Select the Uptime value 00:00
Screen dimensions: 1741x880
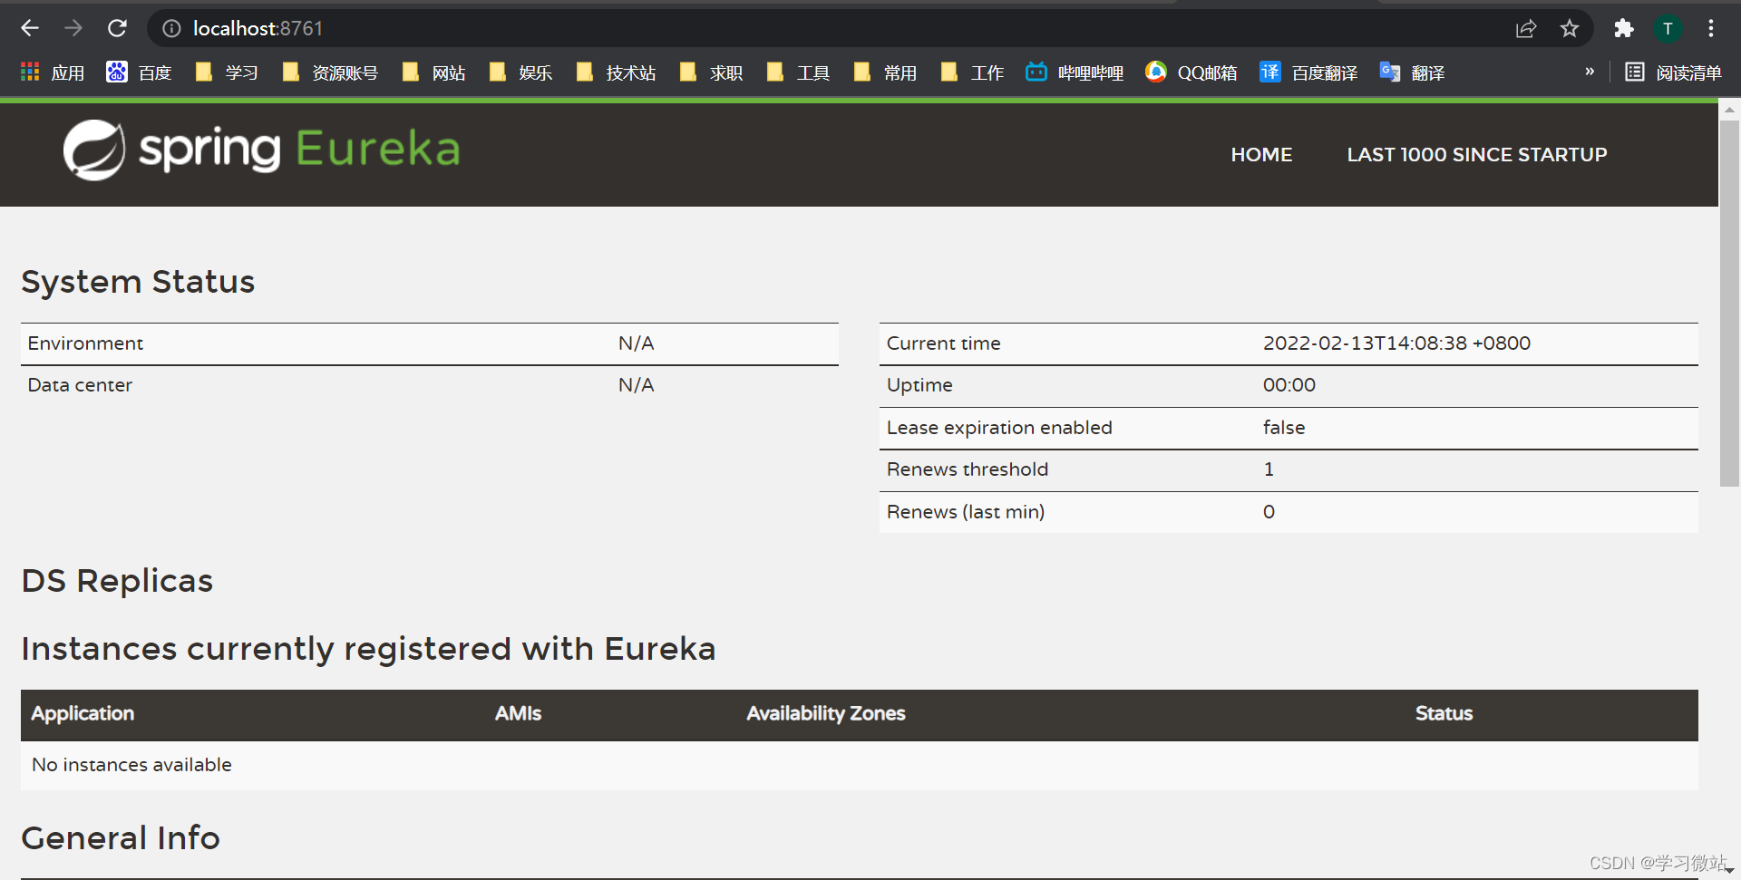(x=1289, y=385)
